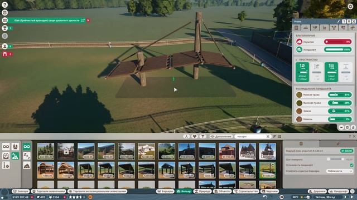Select the Высокая трава terrain swatch

tap(299, 103)
